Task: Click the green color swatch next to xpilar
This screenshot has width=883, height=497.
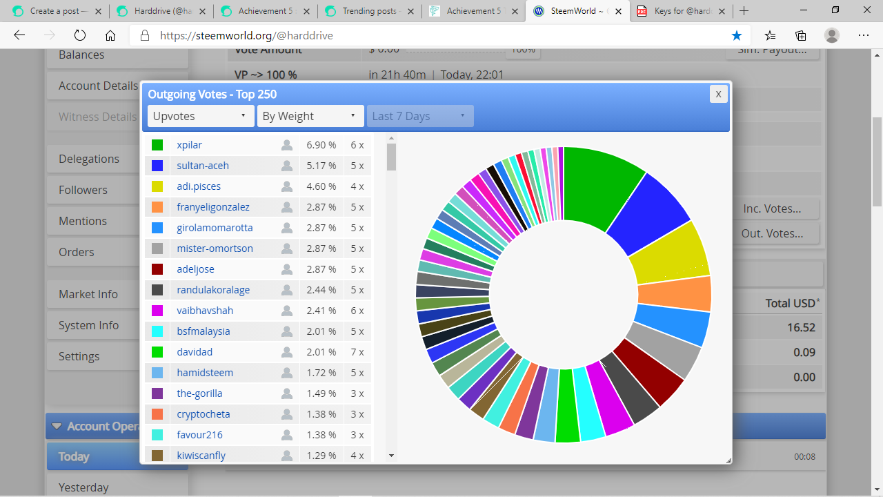Action: [157, 145]
